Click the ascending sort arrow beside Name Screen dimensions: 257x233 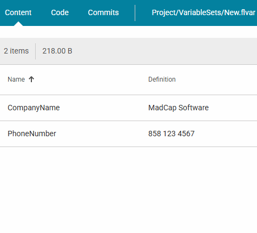(x=31, y=79)
